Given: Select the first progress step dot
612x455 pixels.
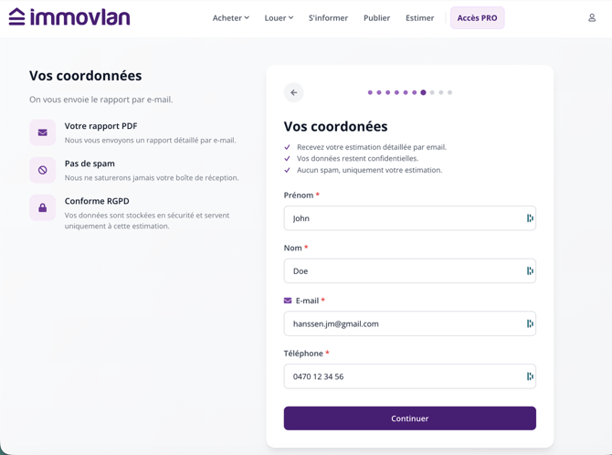Looking at the screenshot, I should pos(370,92).
